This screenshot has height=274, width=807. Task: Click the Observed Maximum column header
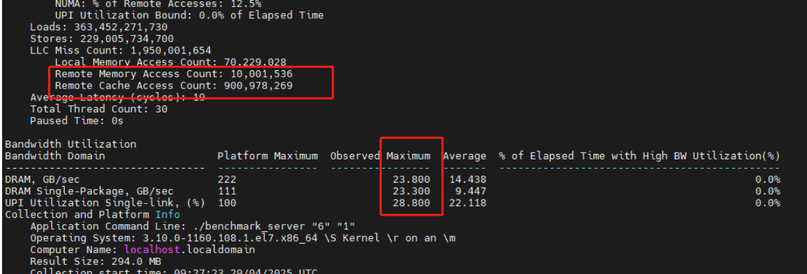point(381,155)
